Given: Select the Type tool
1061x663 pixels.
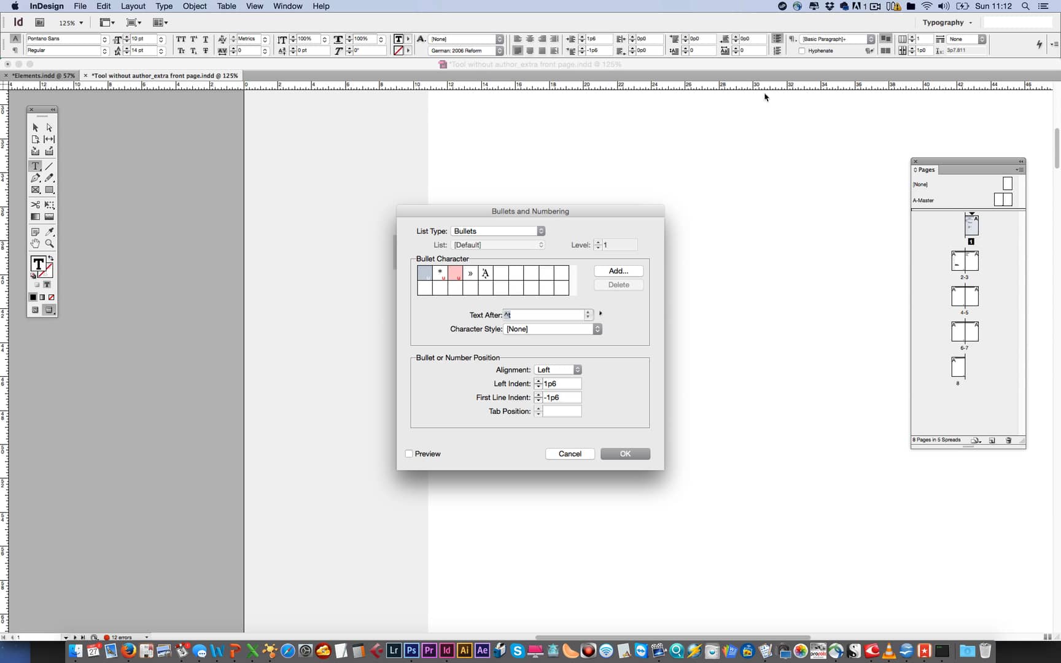Looking at the screenshot, I should 35,166.
